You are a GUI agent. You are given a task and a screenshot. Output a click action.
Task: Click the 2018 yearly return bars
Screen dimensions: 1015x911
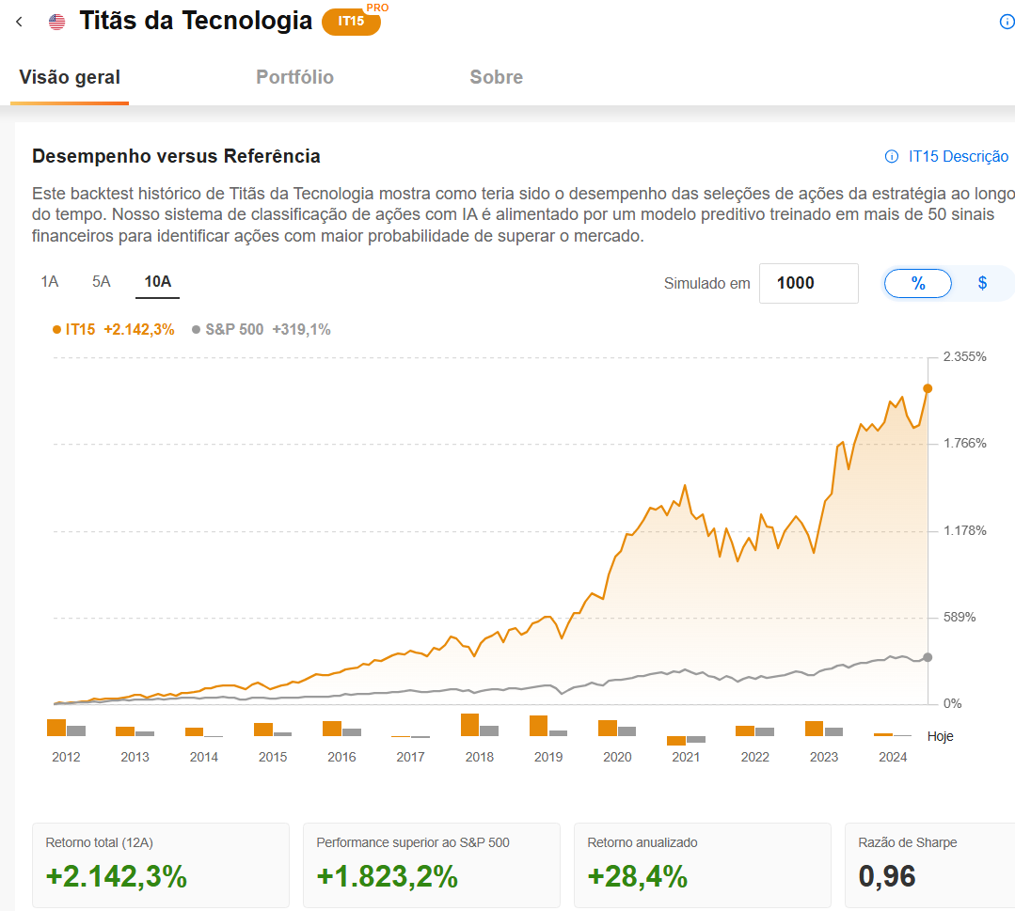pos(480,725)
